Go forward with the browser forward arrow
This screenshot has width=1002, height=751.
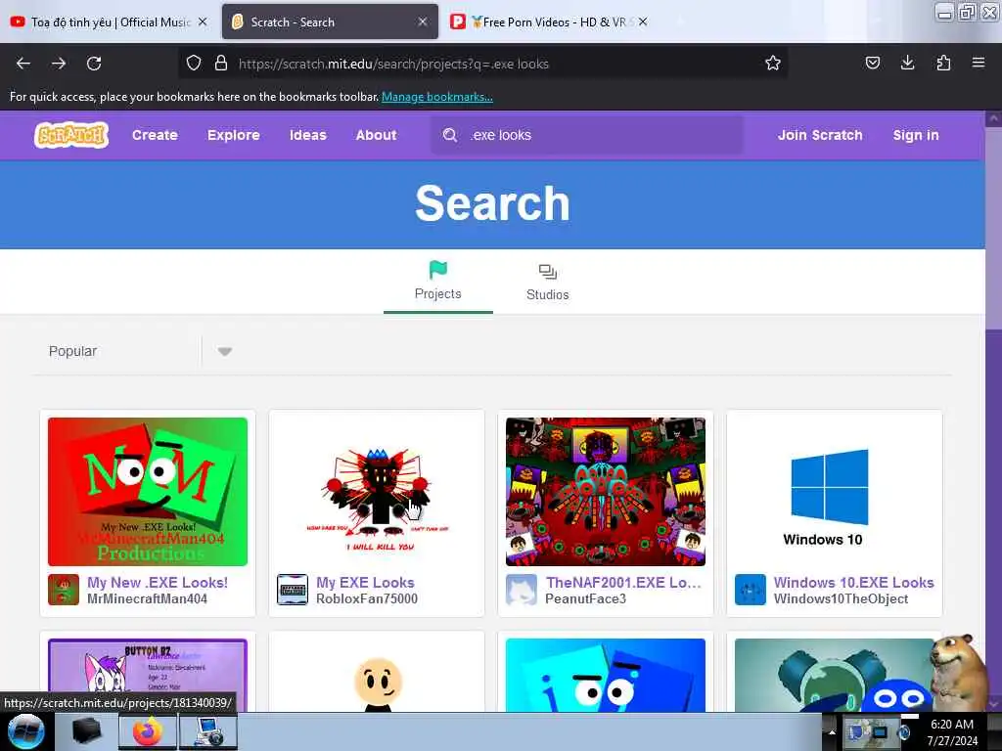tap(59, 64)
